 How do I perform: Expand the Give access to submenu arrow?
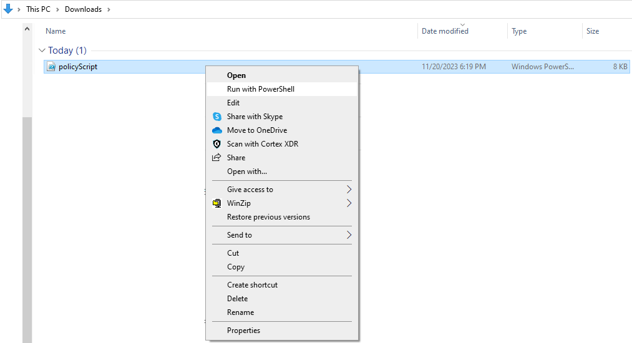point(349,190)
